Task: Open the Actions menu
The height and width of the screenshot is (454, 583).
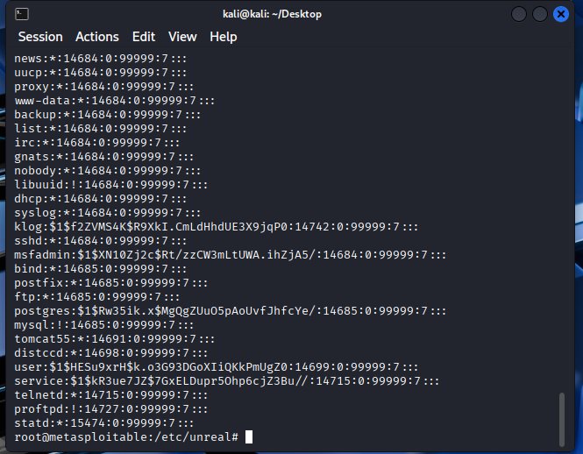Action: click(x=97, y=37)
